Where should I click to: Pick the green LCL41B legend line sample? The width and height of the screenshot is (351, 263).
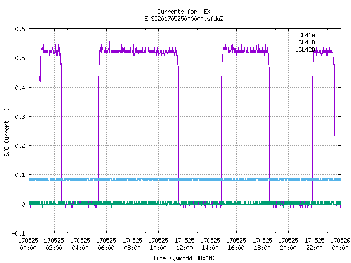326,42
